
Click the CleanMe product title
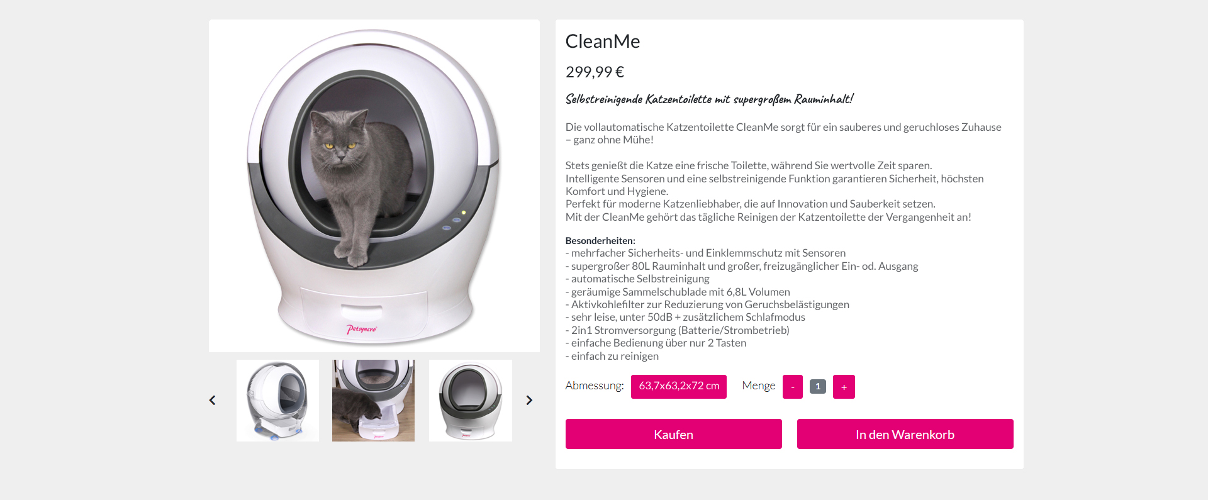click(x=603, y=41)
